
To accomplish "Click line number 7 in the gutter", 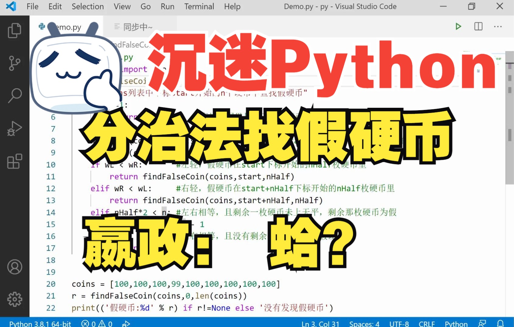I will 53,129.
